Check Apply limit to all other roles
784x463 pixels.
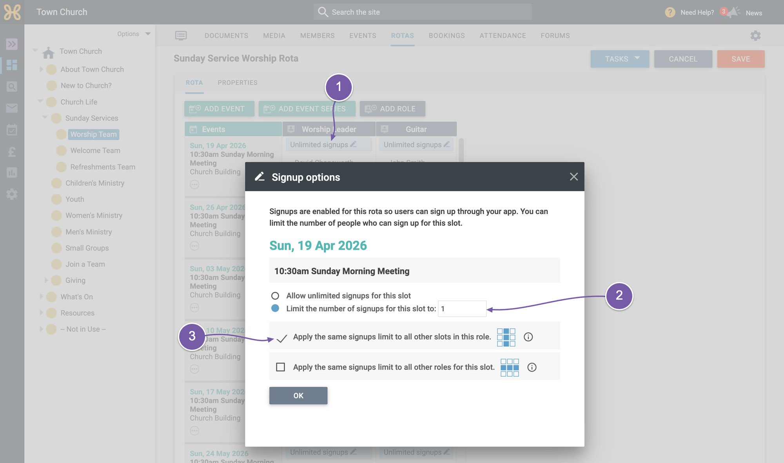click(x=280, y=367)
